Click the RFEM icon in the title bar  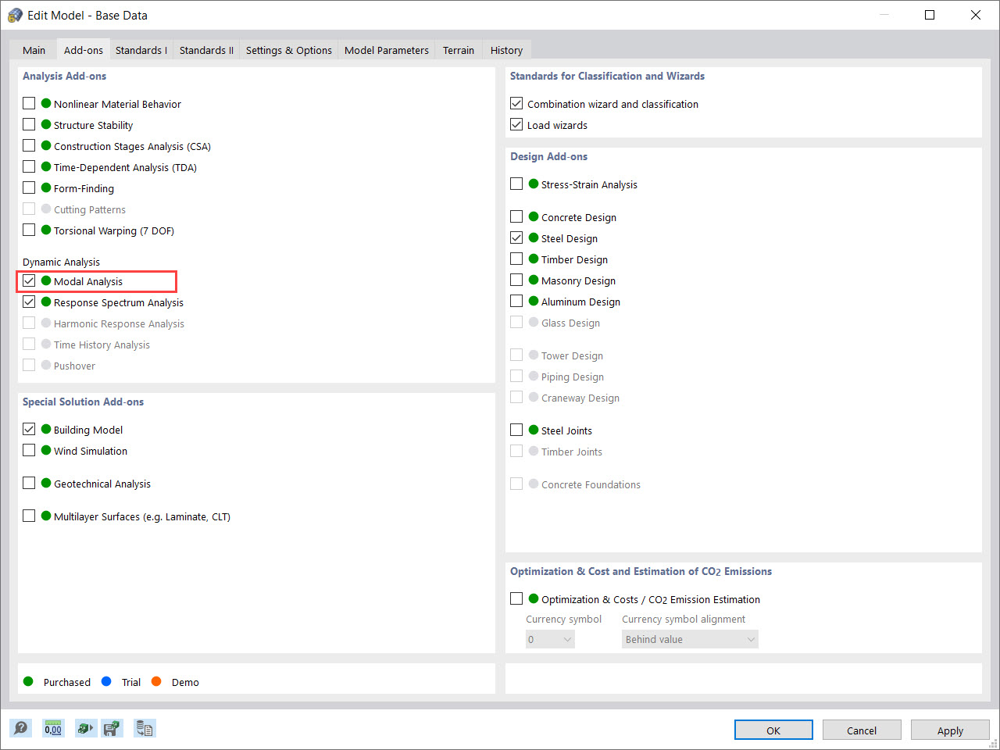click(x=14, y=15)
